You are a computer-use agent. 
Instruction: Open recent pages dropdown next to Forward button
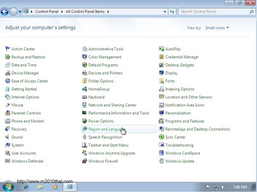coord(20,12)
